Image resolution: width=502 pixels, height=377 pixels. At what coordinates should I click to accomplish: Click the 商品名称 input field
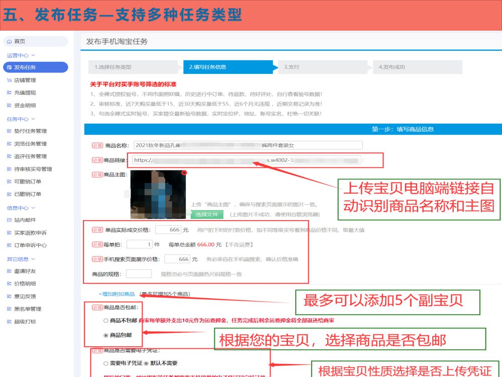click(x=248, y=145)
